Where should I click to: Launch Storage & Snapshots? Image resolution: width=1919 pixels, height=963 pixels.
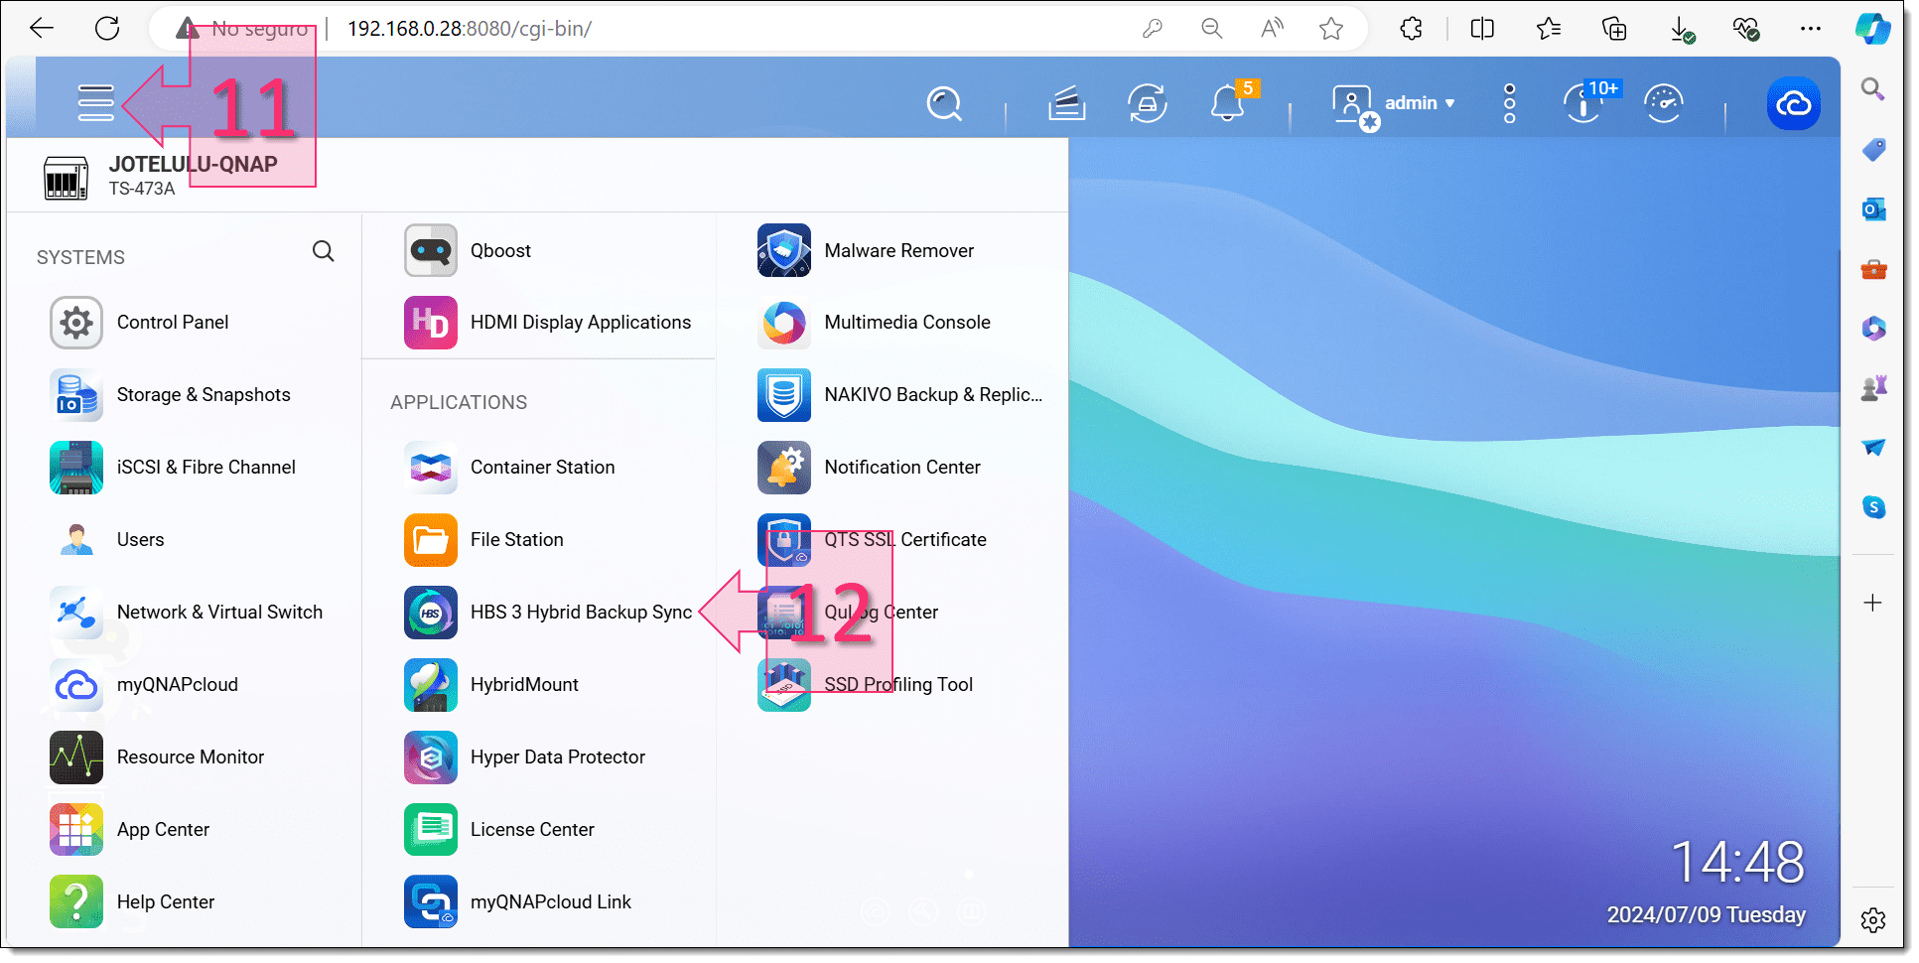click(171, 395)
